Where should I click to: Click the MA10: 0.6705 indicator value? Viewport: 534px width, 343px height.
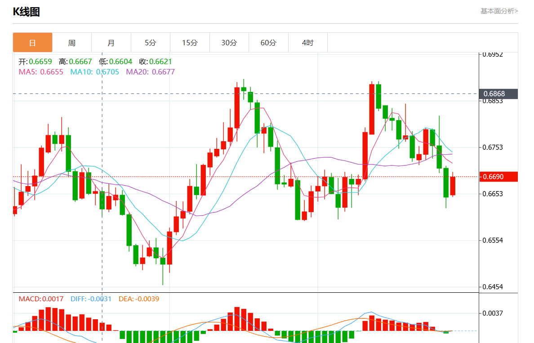click(x=95, y=72)
